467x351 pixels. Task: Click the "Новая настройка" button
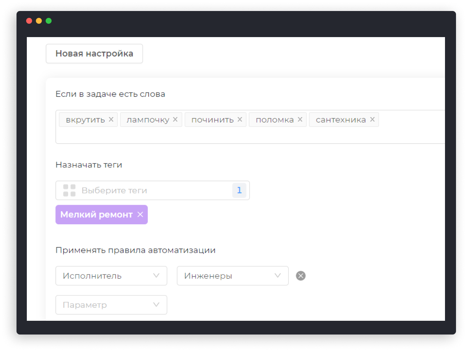point(94,54)
